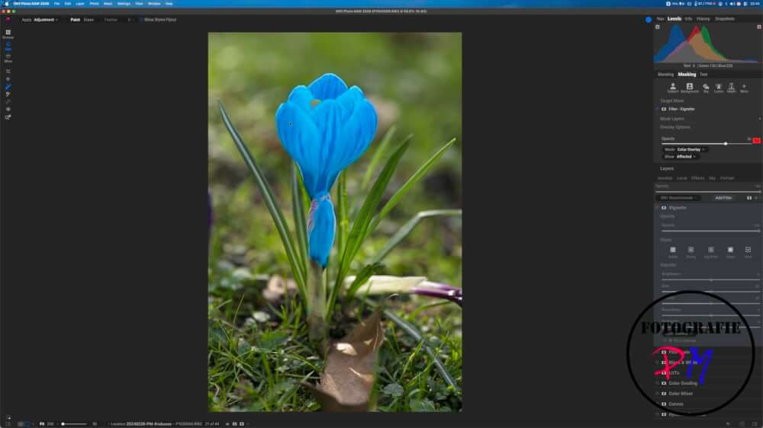Viewport: 763px width, 428px height.
Task: Click the Add Filter button
Action: click(x=723, y=197)
